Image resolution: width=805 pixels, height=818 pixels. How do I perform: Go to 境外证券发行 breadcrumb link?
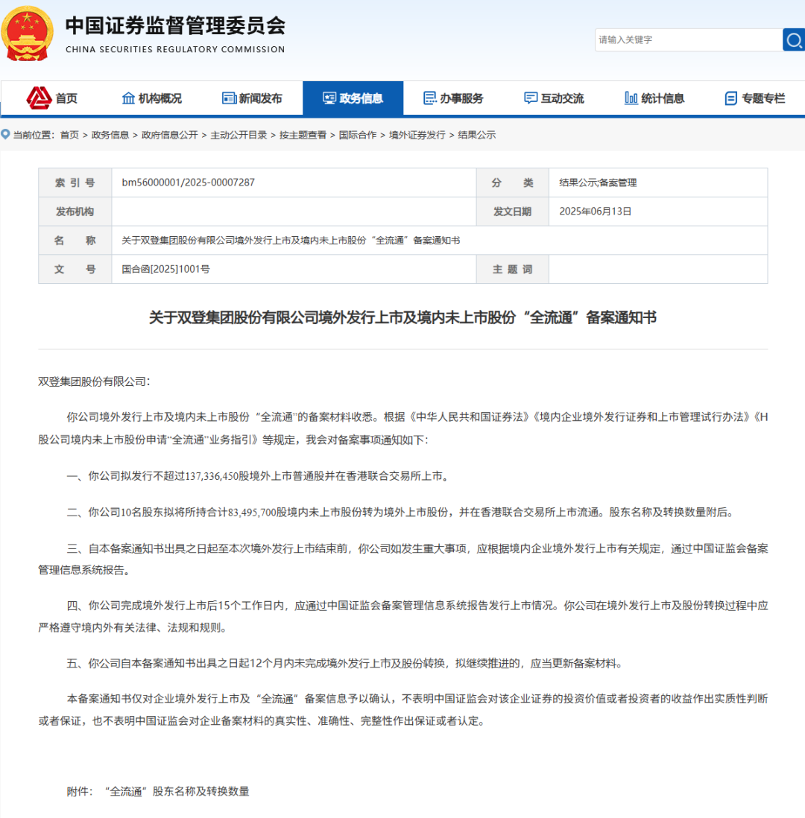(x=417, y=135)
